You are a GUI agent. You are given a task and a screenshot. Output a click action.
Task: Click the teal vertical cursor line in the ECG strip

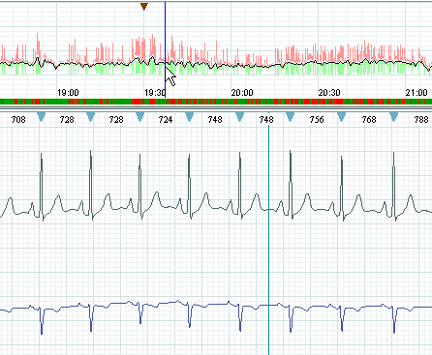[268, 239]
